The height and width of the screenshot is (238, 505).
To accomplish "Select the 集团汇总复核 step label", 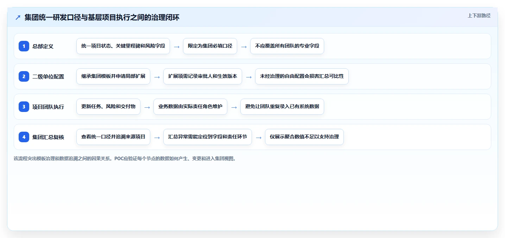I will (48, 137).
